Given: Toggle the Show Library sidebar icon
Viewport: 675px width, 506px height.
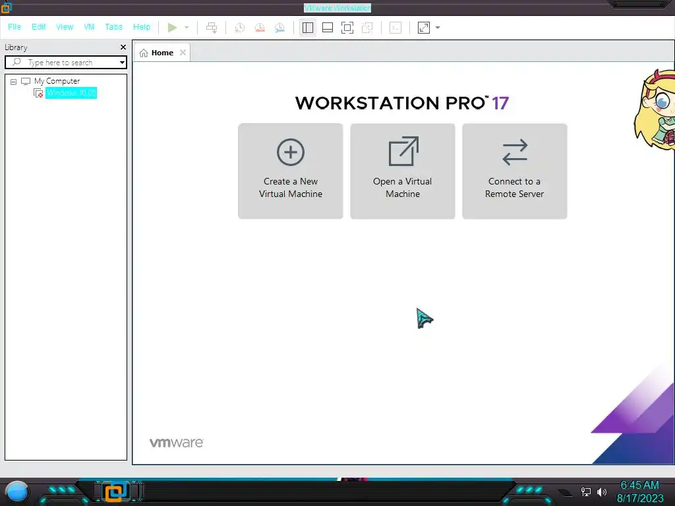Looking at the screenshot, I should [x=308, y=28].
